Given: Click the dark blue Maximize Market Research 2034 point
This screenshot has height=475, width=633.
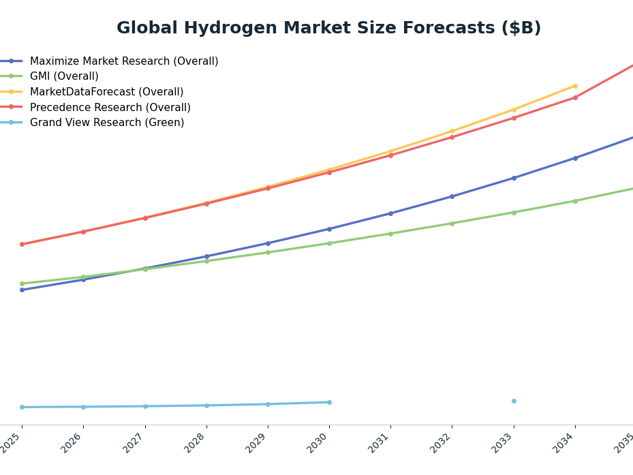Looking at the screenshot, I should (x=575, y=158).
